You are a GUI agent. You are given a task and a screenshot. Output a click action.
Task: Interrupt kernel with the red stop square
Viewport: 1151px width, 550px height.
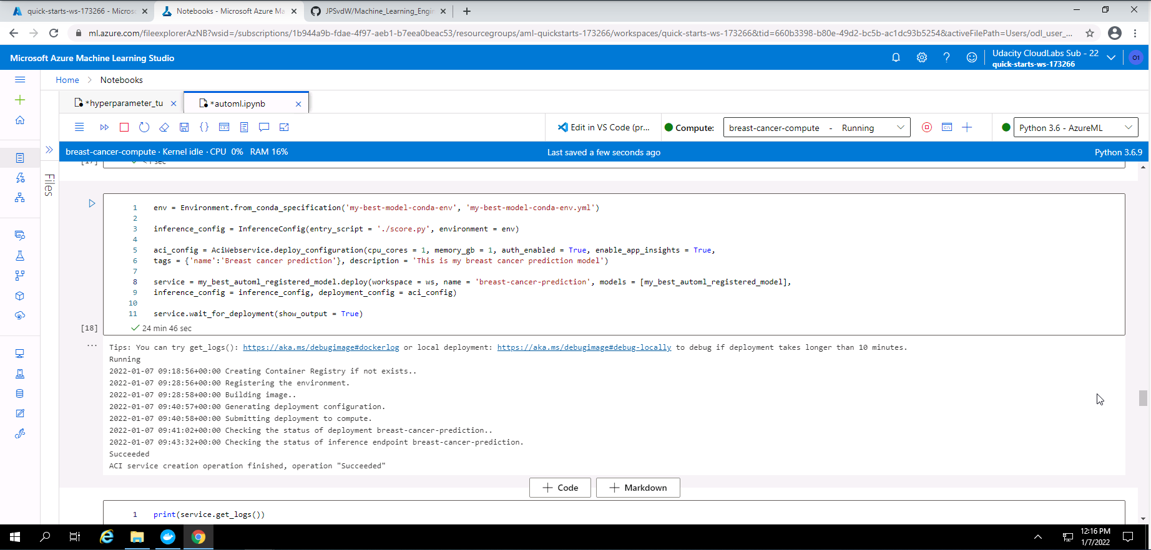click(x=124, y=127)
